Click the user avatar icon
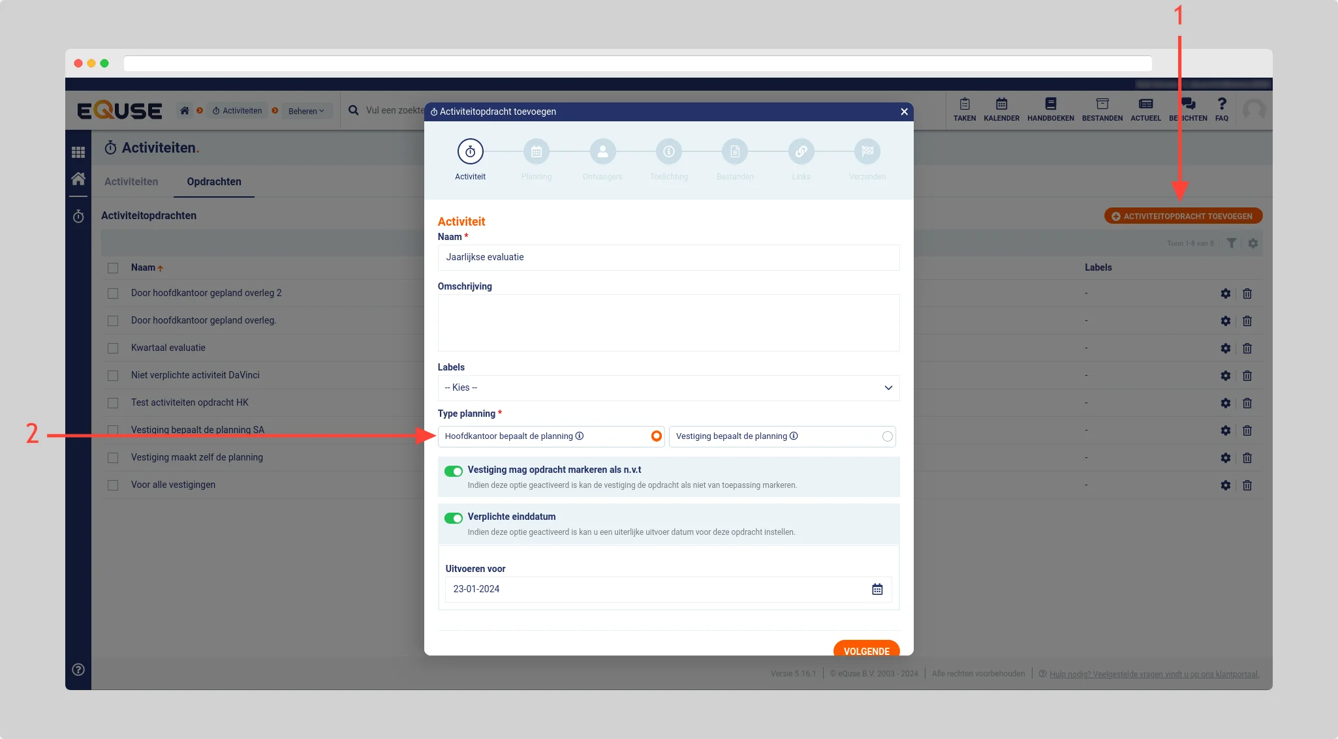 tap(1253, 110)
